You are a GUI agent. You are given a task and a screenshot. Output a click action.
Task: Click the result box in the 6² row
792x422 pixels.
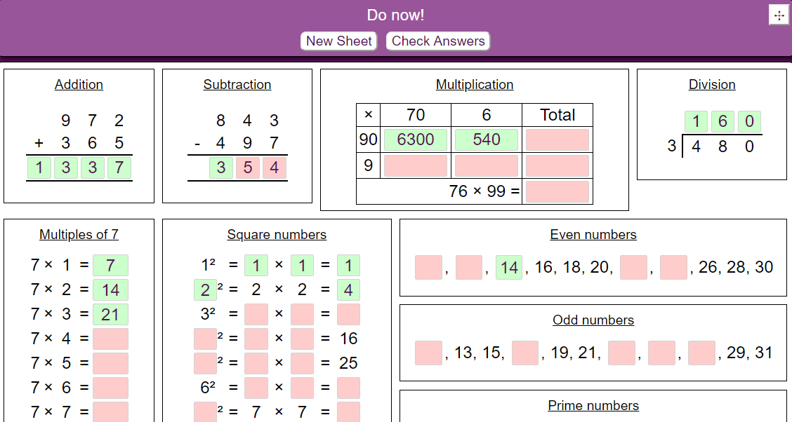tap(348, 388)
